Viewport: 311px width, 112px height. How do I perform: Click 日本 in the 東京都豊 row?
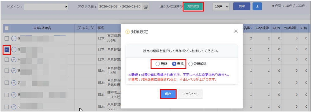101,59
